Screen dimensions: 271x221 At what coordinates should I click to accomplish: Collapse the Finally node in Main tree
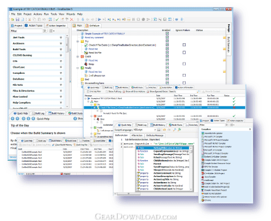[x=77, y=68]
